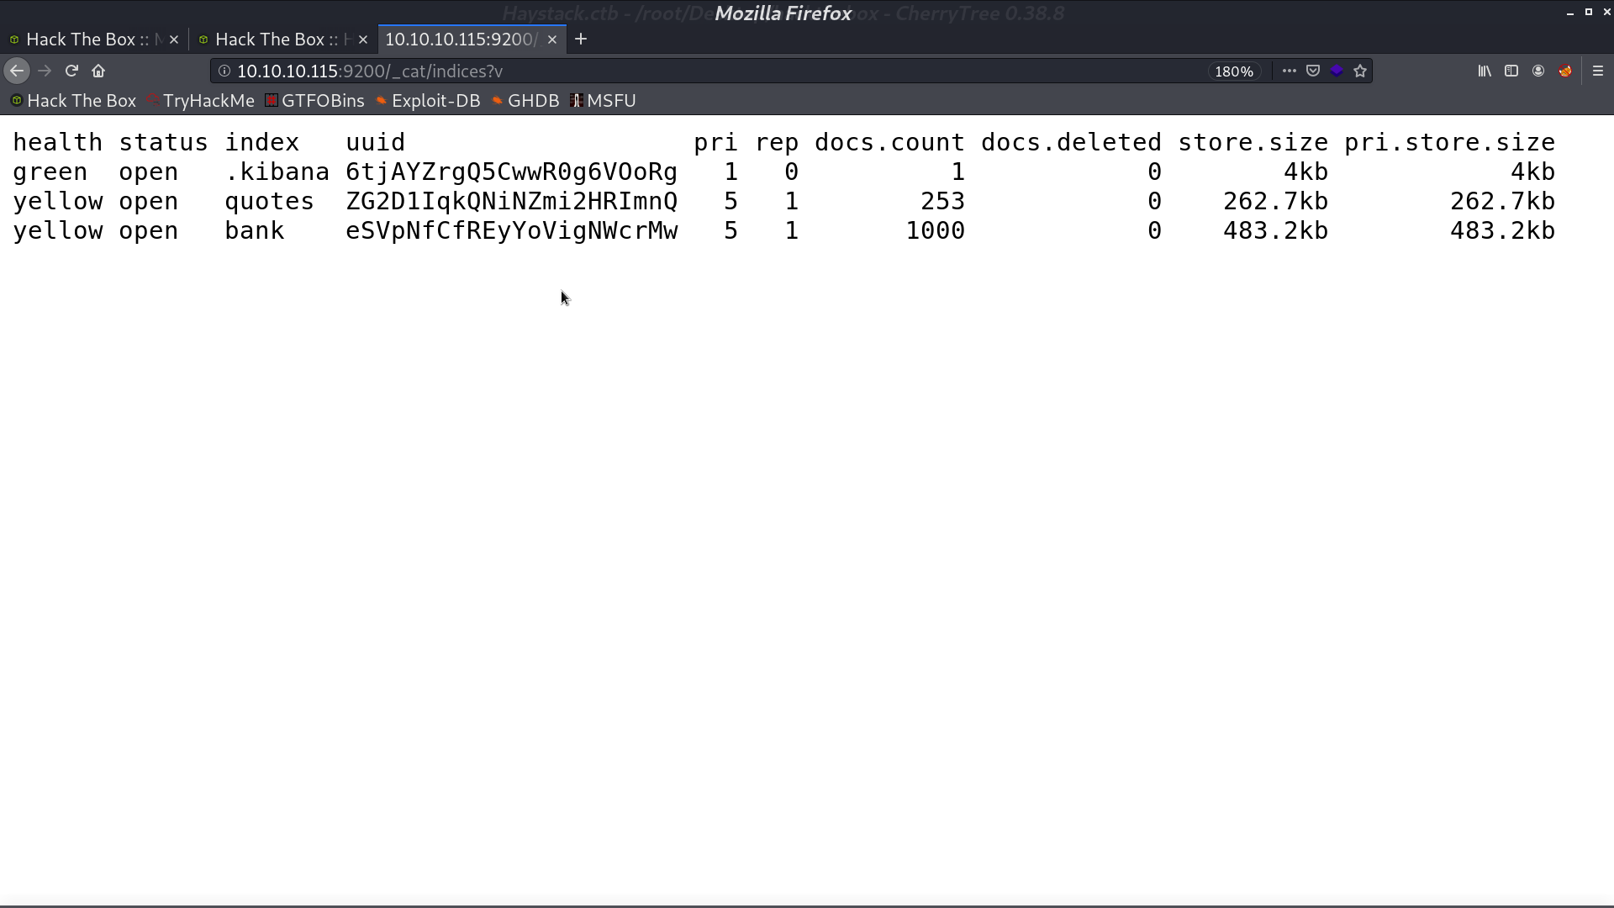Open the Firefox hamburger menu
The height and width of the screenshot is (908, 1614).
pyautogui.click(x=1598, y=71)
